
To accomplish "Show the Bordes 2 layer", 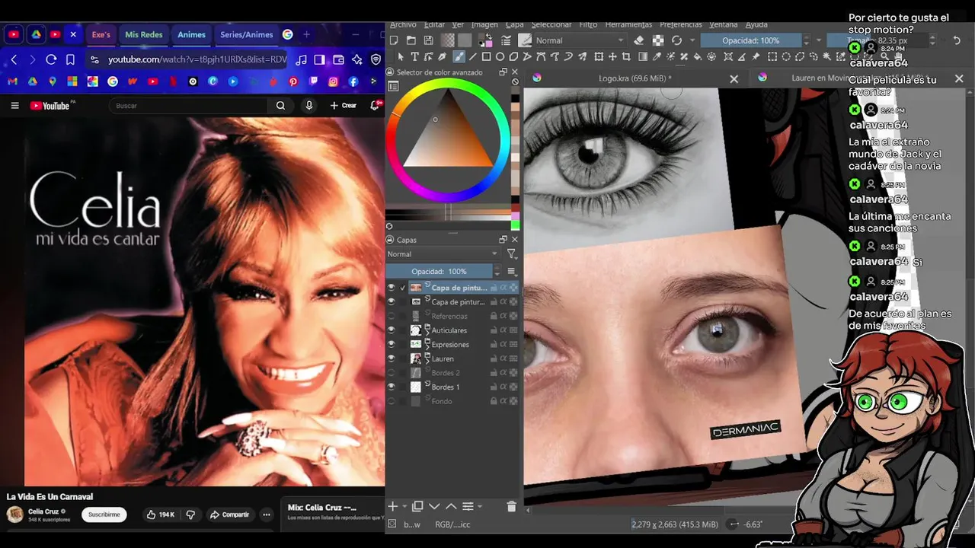I will click(x=391, y=373).
